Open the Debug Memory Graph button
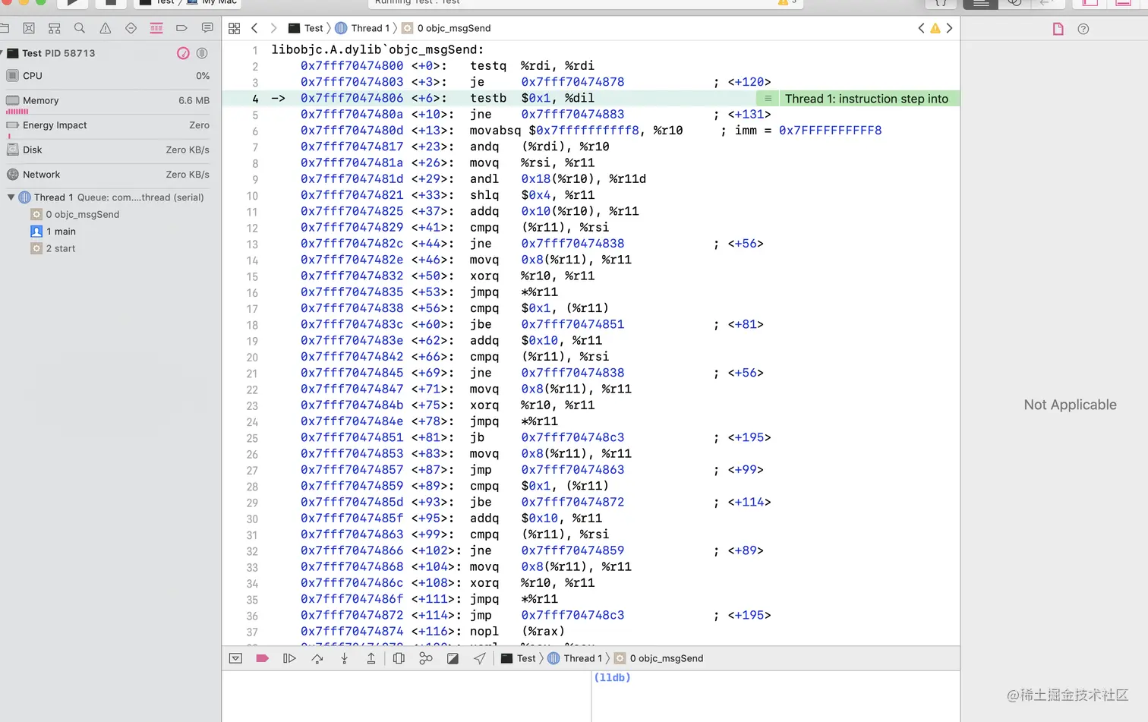The height and width of the screenshot is (722, 1148). [x=426, y=658]
